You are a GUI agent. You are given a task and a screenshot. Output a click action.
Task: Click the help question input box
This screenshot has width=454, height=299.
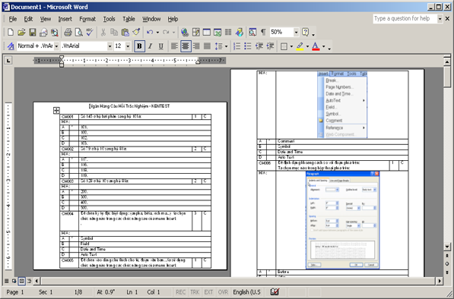coord(405,19)
